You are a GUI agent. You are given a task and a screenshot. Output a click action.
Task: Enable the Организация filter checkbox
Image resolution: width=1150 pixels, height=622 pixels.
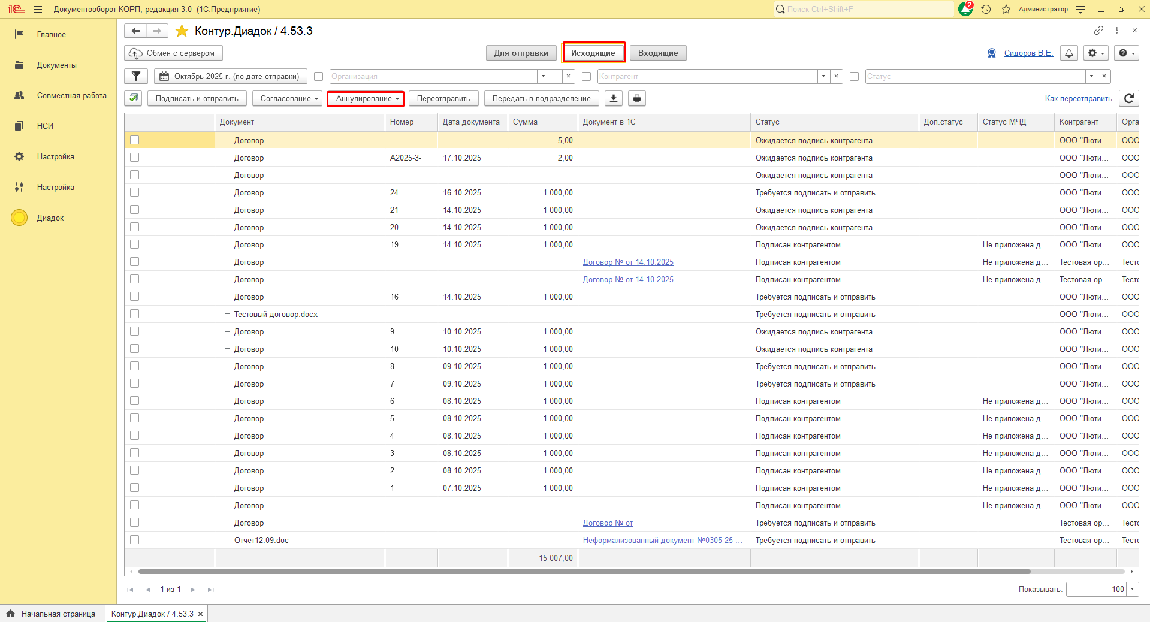[x=319, y=76]
